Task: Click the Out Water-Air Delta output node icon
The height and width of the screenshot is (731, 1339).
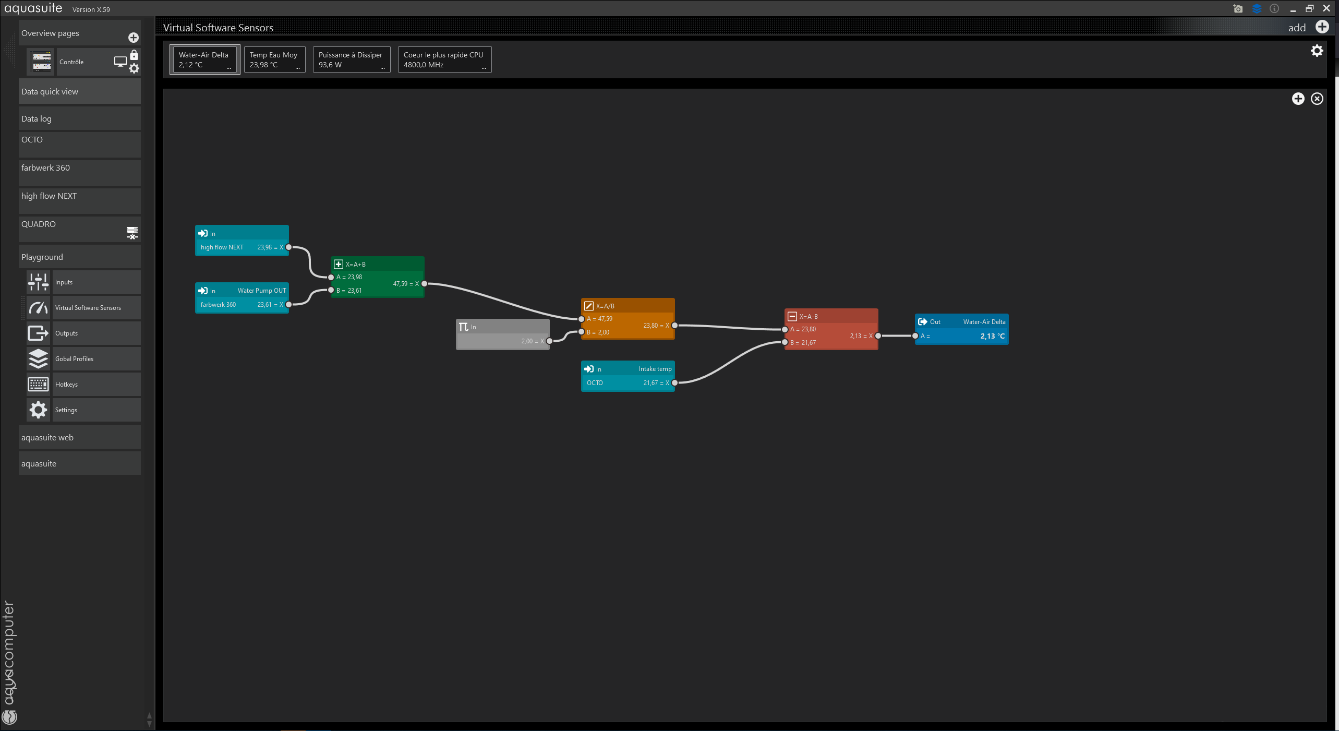Action: coord(923,321)
